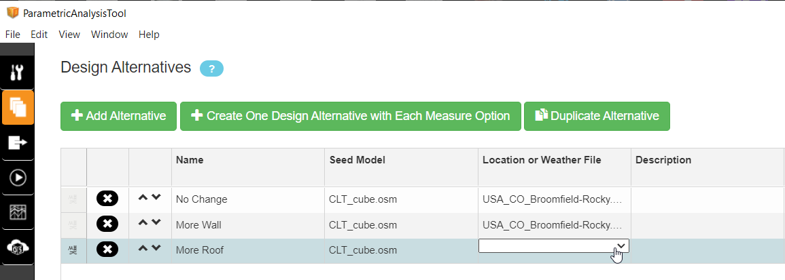Open the Measures tab with tools icon
The width and height of the screenshot is (785, 280).
click(18, 73)
